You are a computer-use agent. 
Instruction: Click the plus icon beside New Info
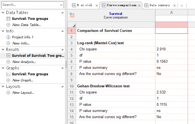[x=8, y=43]
